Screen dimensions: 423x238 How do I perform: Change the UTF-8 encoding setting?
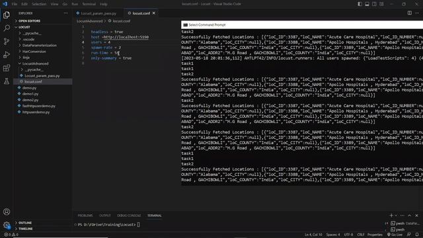pyautogui.click(x=348, y=235)
